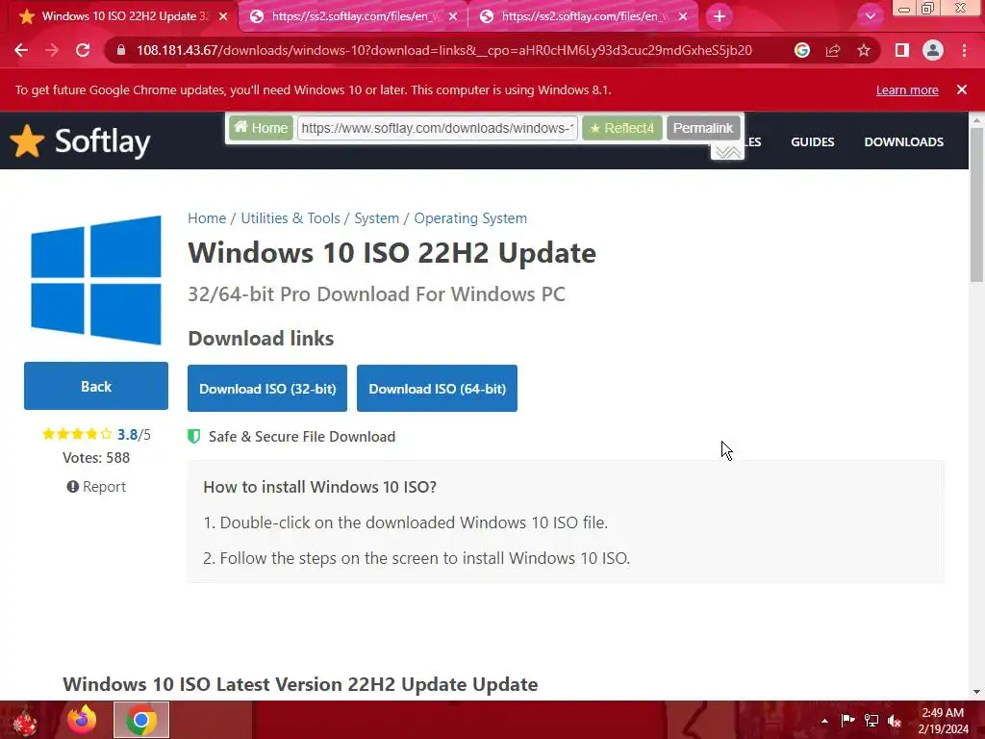The height and width of the screenshot is (739, 985).
Task: Click the share page icon
Action: tap(833, 50)
